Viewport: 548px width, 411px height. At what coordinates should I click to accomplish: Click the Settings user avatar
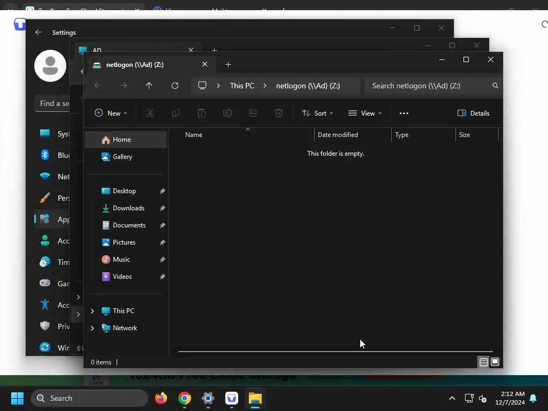[x=50, y=66]
